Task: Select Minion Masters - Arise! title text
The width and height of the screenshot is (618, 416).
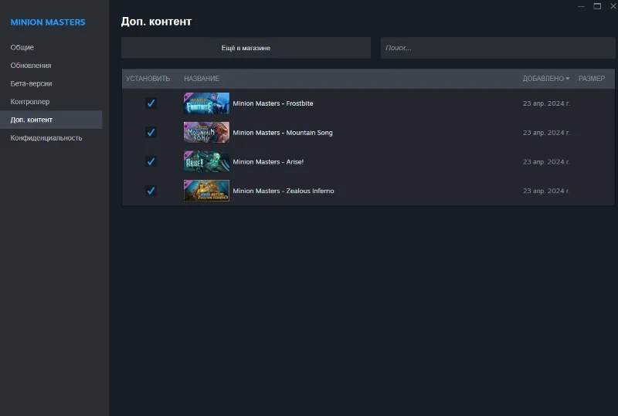Action: pyautogui.click(x=268, y=161)
